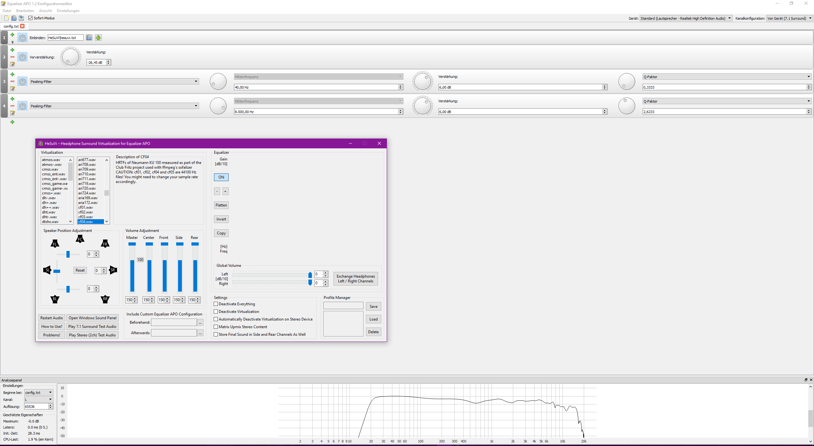The height and width of the screenshot is (446, 814).
Task: Remove filter 4 with red minus icon
Action: point(12,106)
